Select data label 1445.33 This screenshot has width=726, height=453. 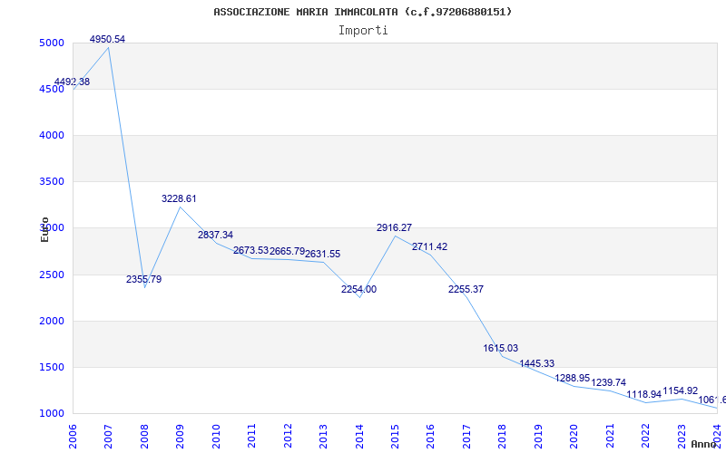click(x=536, y=364)
